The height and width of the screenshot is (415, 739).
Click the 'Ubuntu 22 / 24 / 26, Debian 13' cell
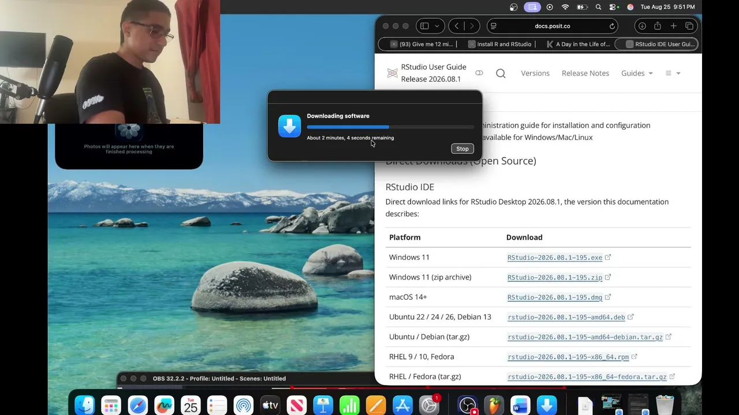click(440, 317)
